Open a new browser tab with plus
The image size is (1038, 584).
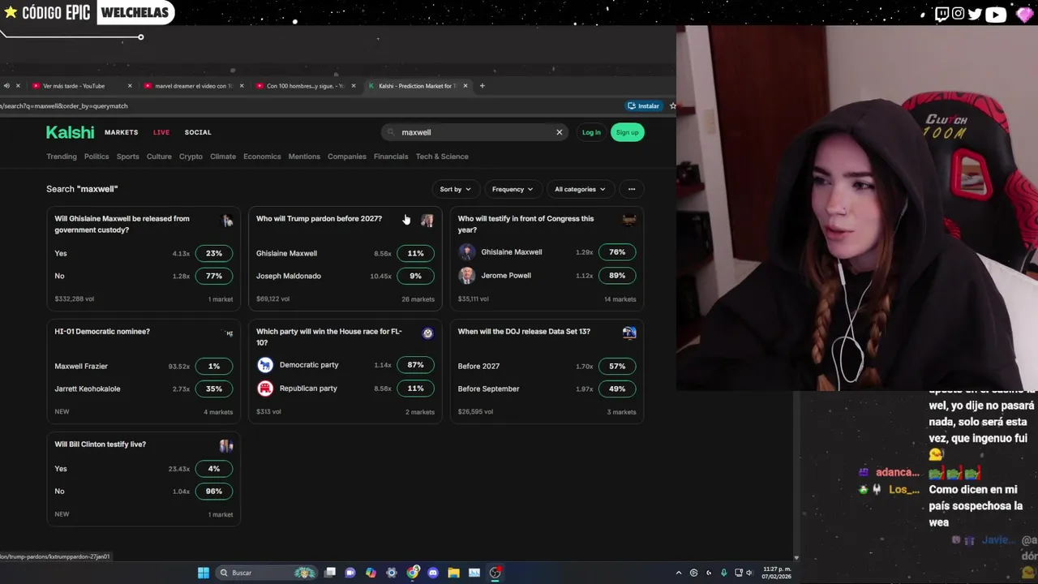point(482,86)
